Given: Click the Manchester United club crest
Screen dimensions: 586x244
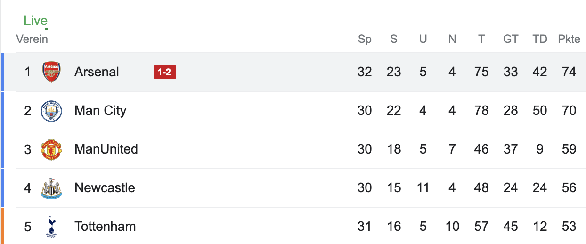Looking at the screenshot, I should (51, 149).
